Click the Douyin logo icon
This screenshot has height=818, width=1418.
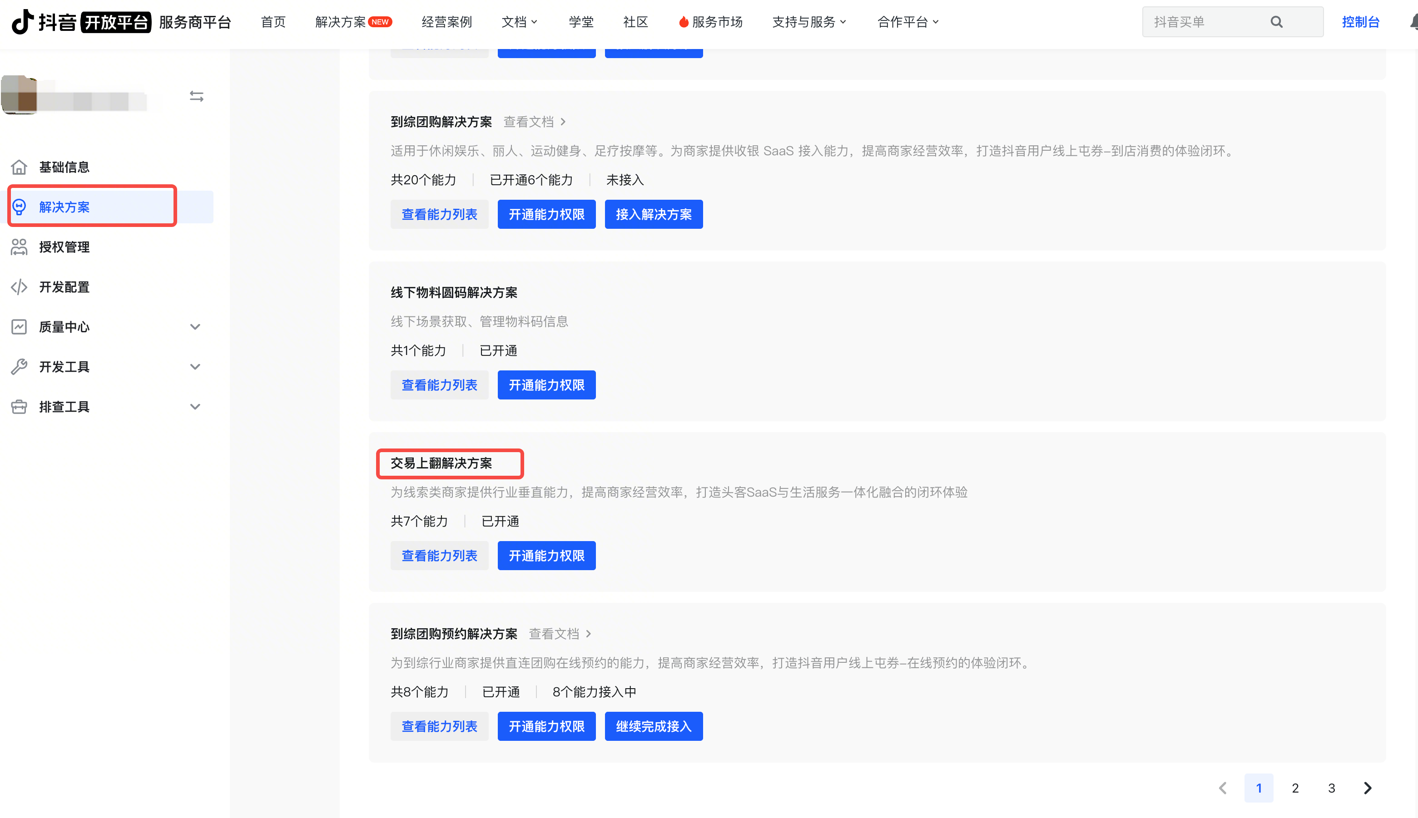point(22,21)
